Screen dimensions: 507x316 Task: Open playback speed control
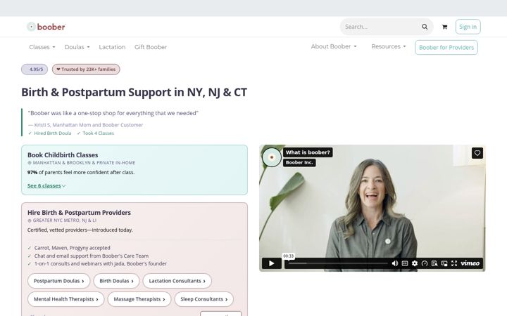[425, 263]
